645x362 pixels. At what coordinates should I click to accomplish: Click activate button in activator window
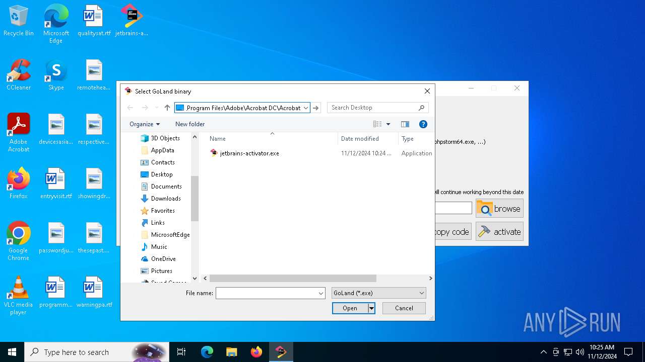(x=499, y=232)
